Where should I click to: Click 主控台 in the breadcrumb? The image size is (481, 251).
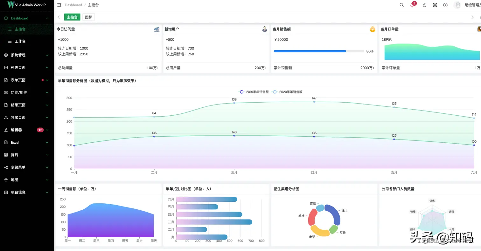tap(94, 5)
